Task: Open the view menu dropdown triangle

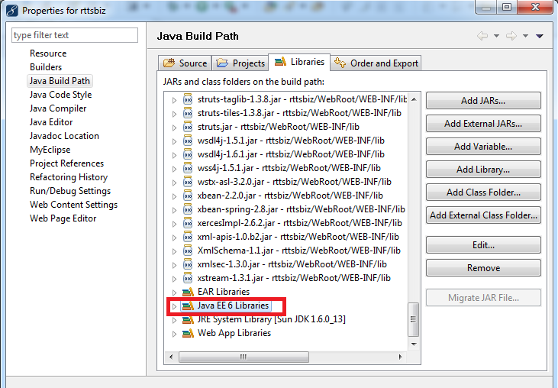Action: click(x=540, y=36)
